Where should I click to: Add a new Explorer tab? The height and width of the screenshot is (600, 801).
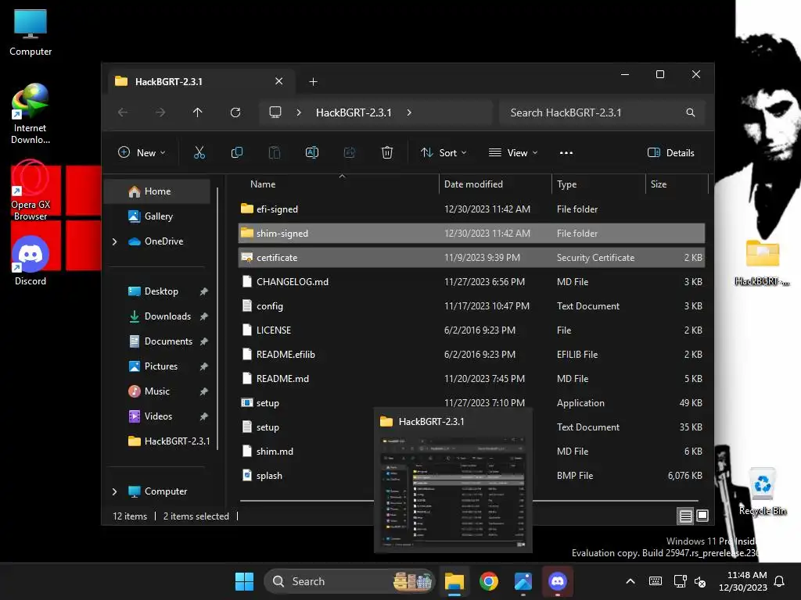313,81
